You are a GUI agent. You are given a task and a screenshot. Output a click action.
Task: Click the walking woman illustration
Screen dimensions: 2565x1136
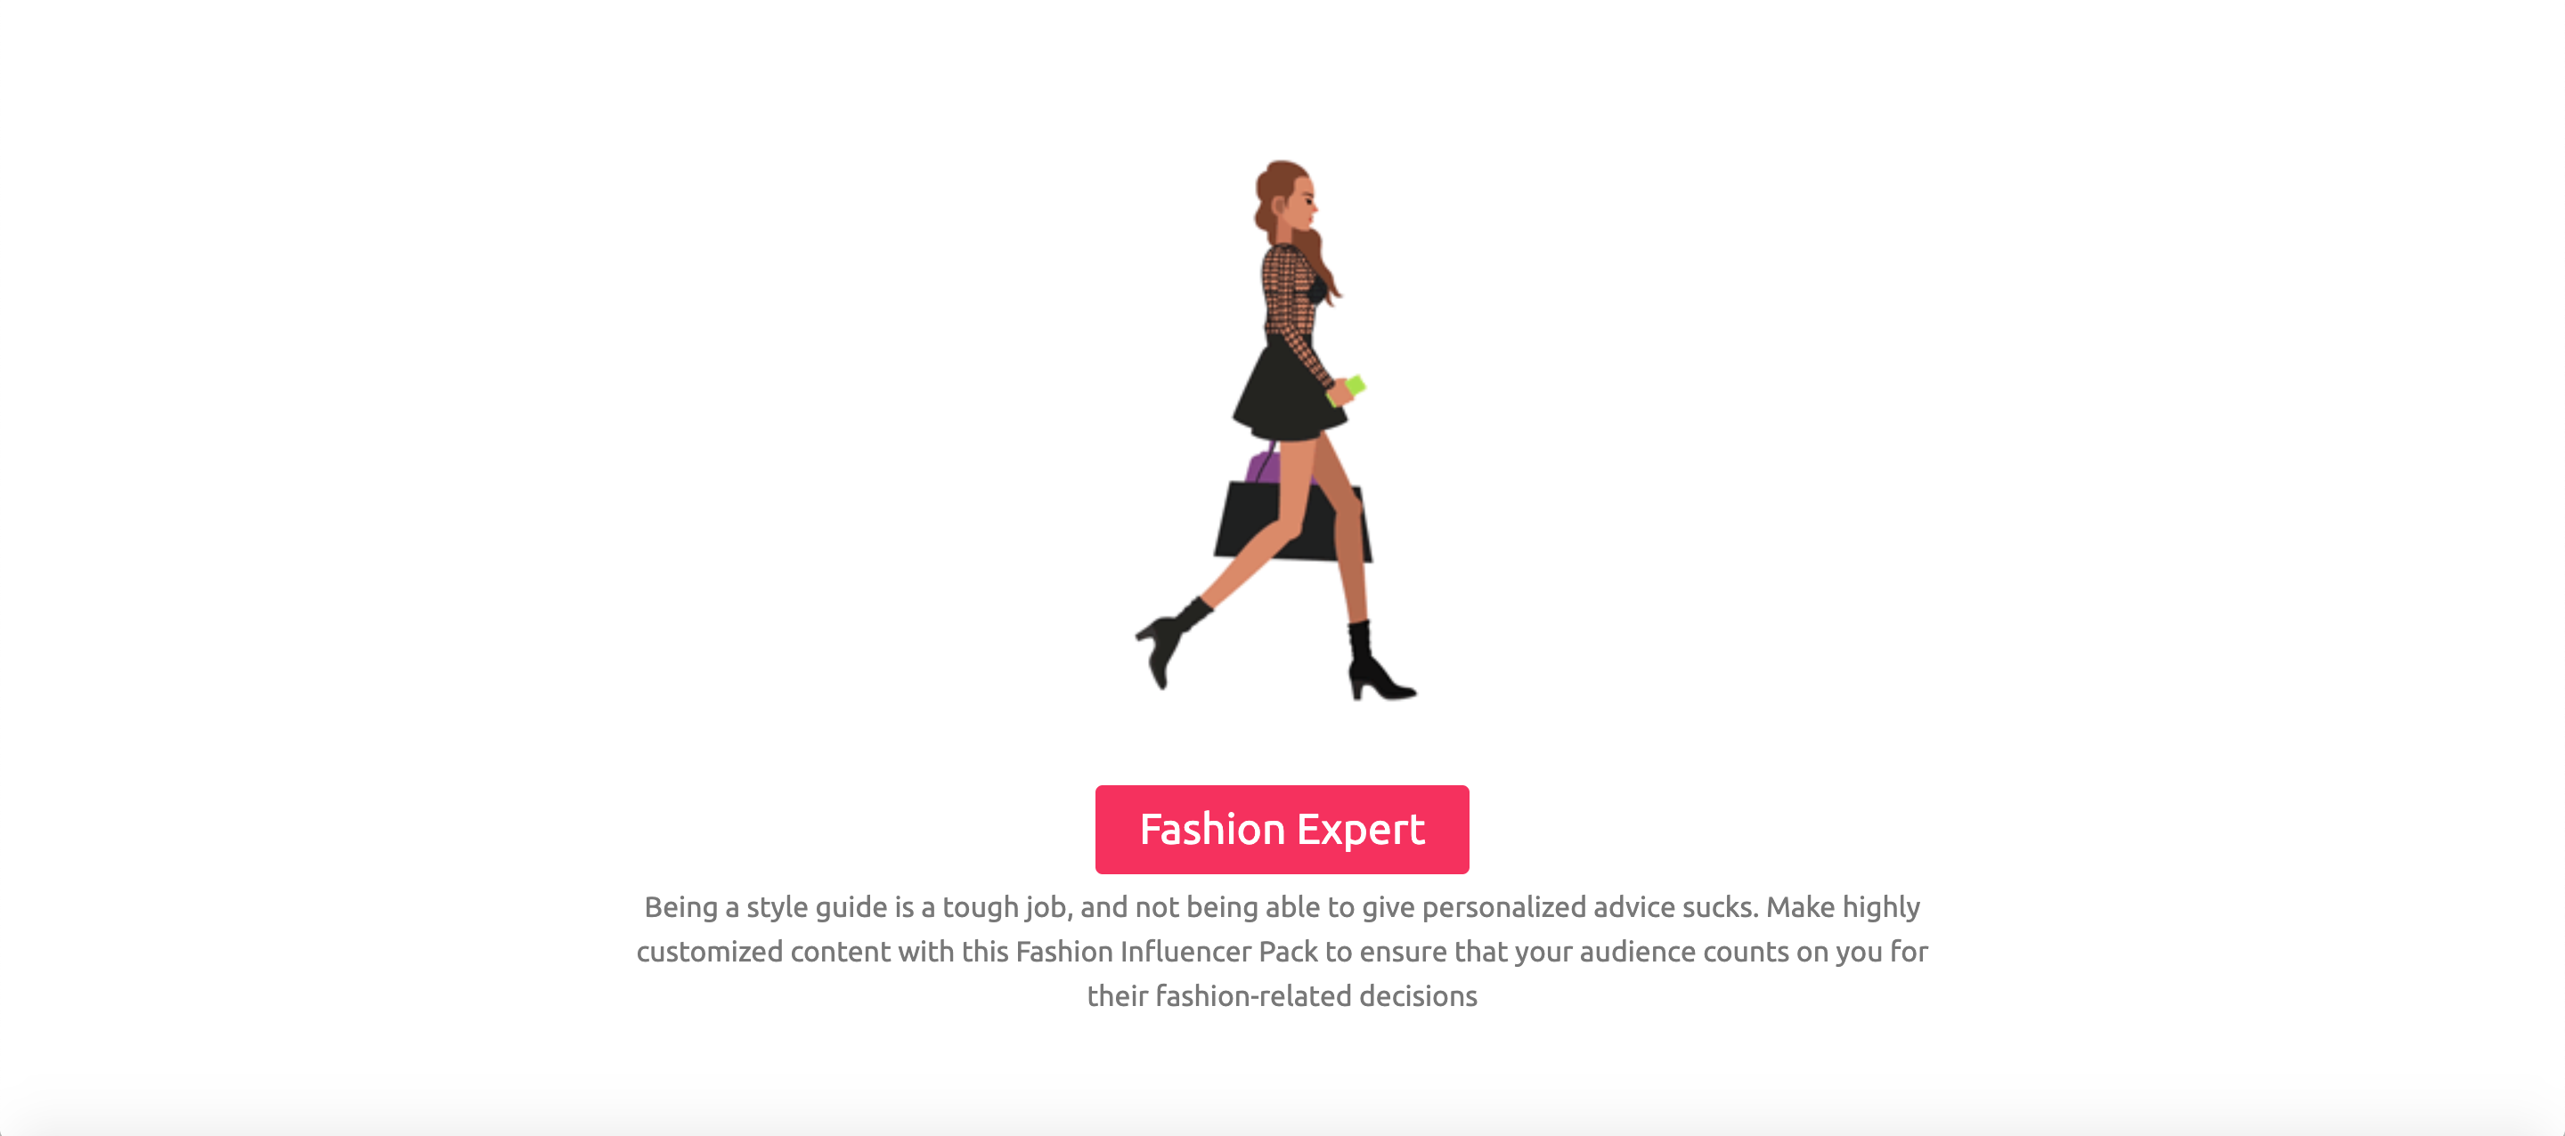coord(1276,430)
